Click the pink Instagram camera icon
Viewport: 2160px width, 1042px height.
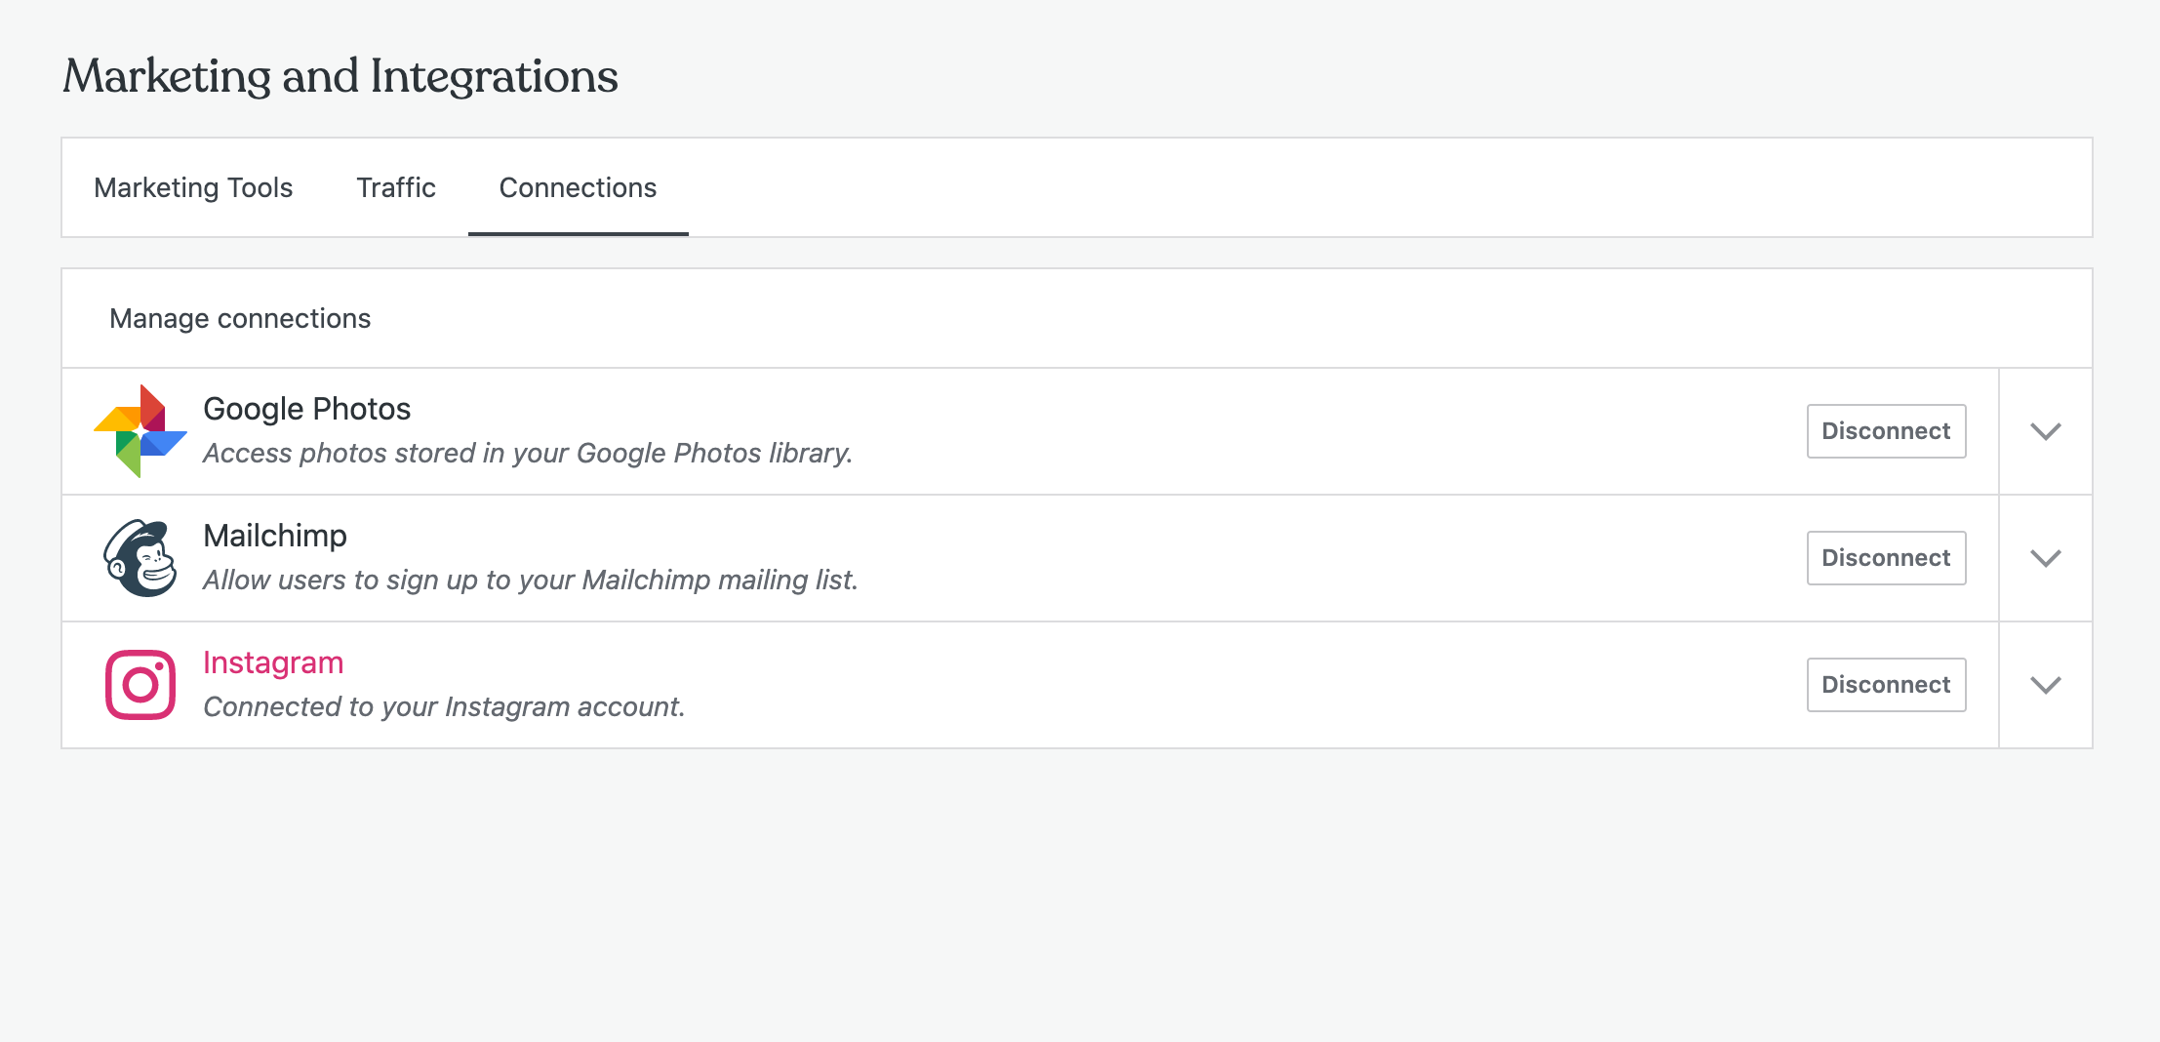pyautogui.click(x=140, y=685)
